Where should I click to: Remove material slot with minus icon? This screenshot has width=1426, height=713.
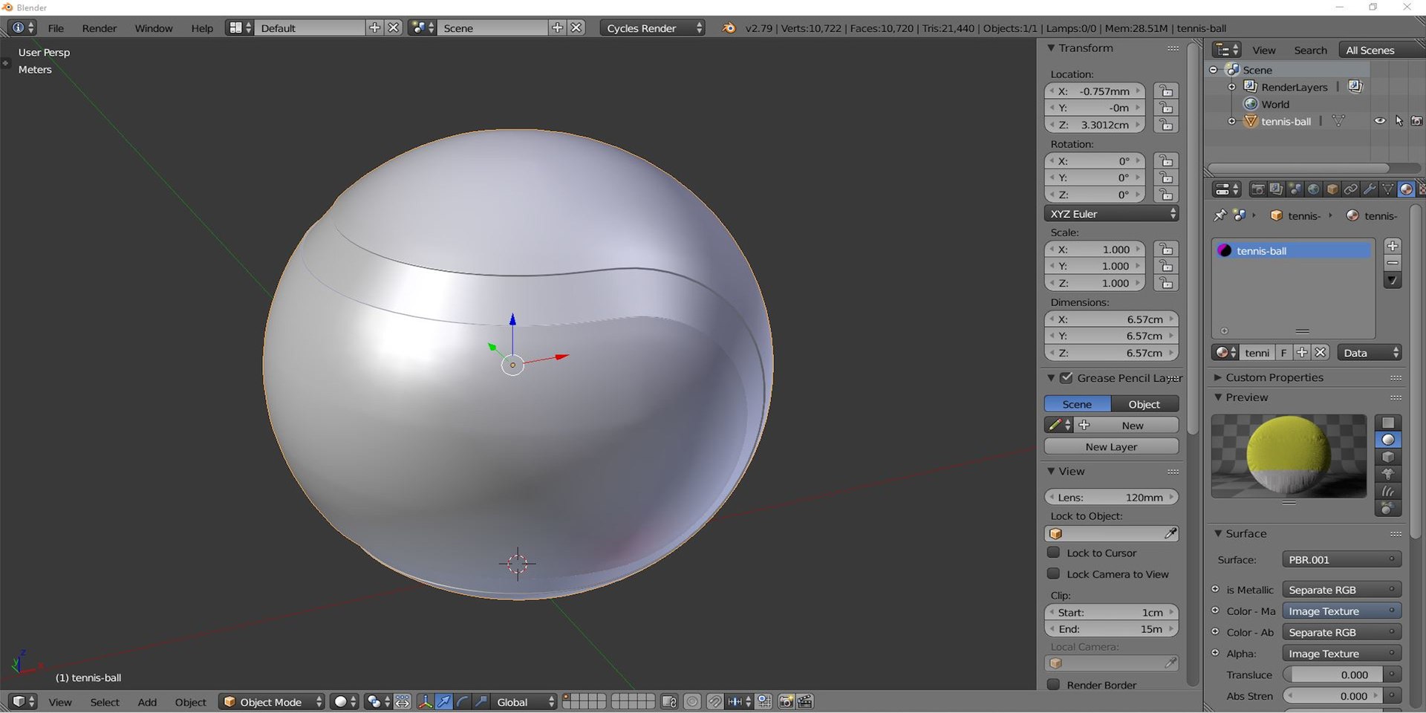1393,263
